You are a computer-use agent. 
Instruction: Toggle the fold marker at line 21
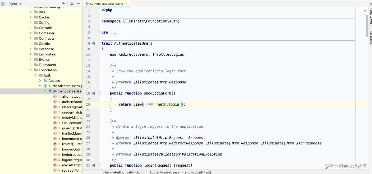100,110
